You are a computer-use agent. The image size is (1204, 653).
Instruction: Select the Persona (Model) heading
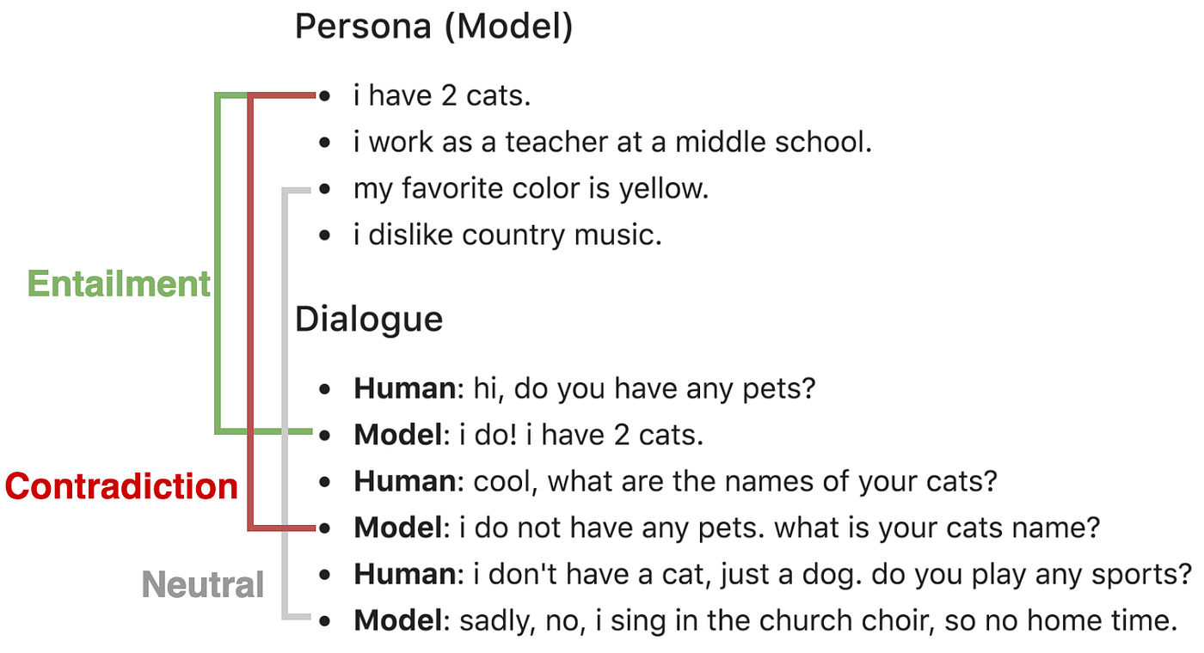click(433, 27)
